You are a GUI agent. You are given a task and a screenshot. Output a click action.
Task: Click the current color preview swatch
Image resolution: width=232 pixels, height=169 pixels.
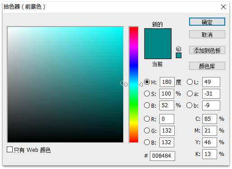tap(158, 51)
